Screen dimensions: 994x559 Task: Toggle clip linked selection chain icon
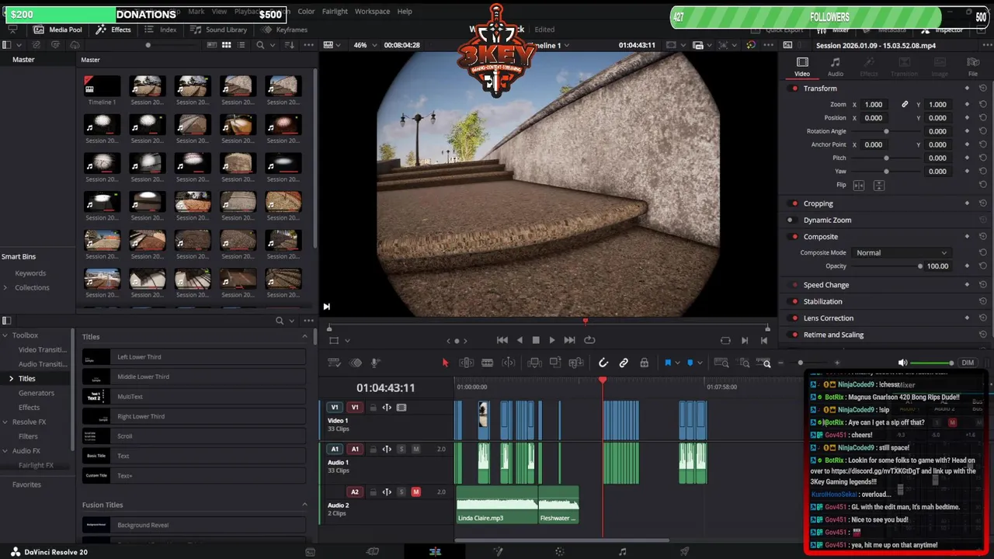coord(624,363)
